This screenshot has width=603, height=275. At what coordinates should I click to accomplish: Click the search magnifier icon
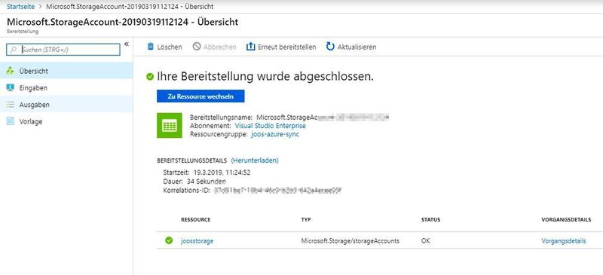click(x=14, y=50)
